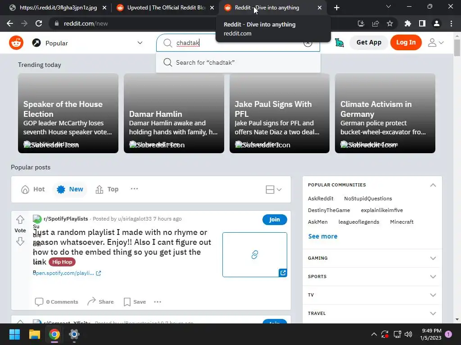Open external link icon on thumbnail

(x=283, y=273)
